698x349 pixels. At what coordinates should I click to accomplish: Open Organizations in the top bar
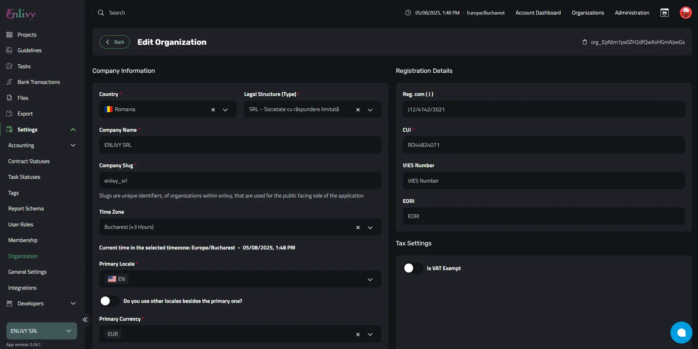pyautogui.click(x=588, y=13)
